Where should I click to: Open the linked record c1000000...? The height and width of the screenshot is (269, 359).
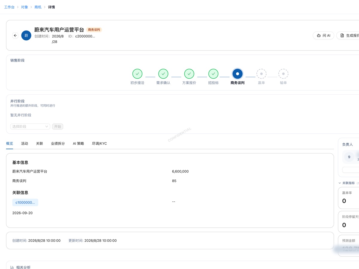(25, 202)
